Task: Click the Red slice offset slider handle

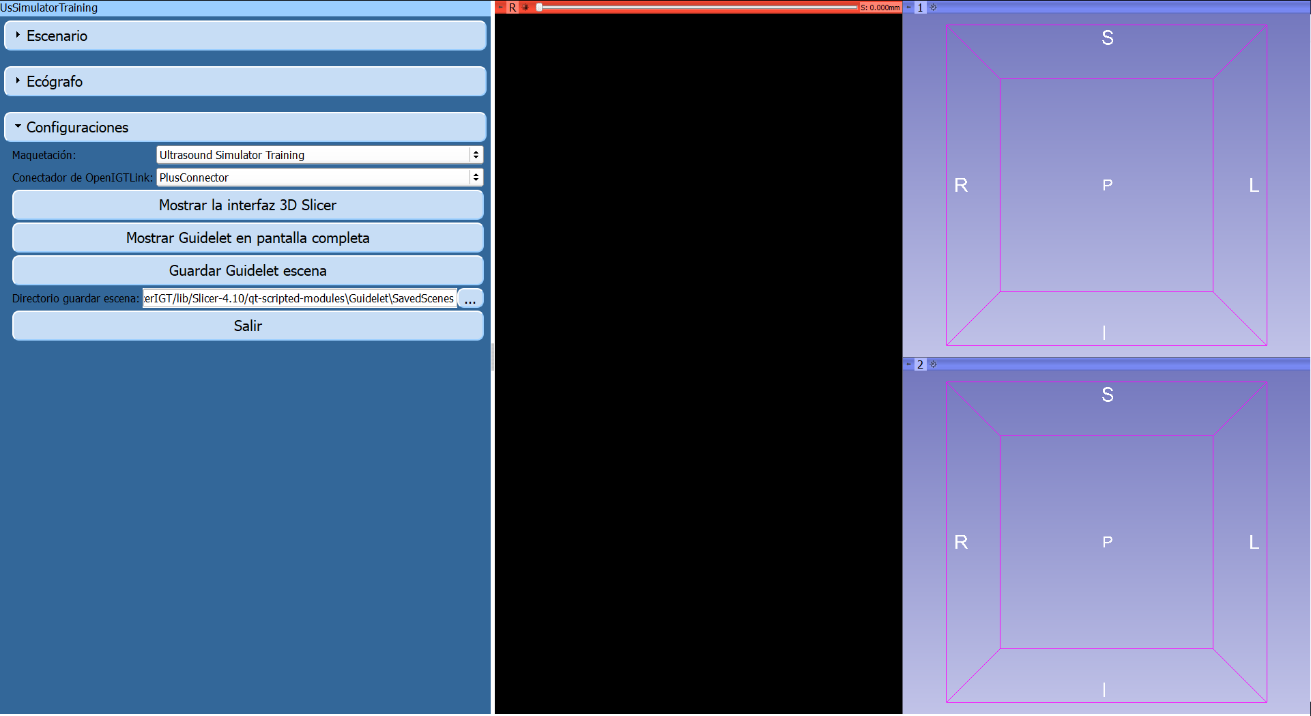Action: [539, 8]
